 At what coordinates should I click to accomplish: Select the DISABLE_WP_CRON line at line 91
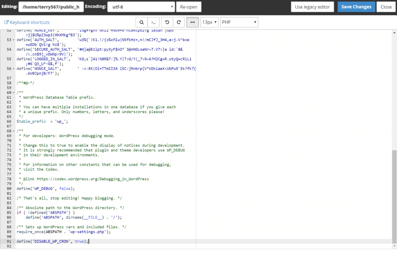click(54, 241)
